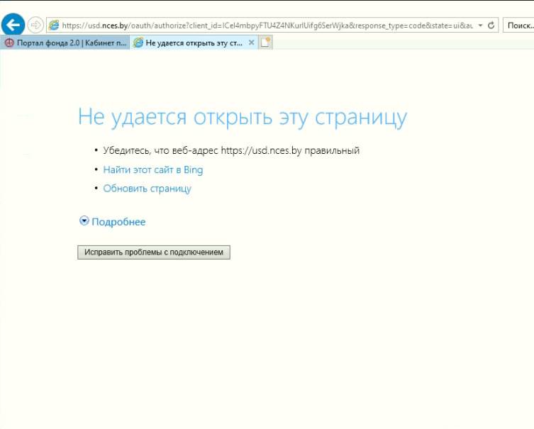Click the forward navigation arrow
The width and height of the screenshot is (534, 429).
pos(35,25)
